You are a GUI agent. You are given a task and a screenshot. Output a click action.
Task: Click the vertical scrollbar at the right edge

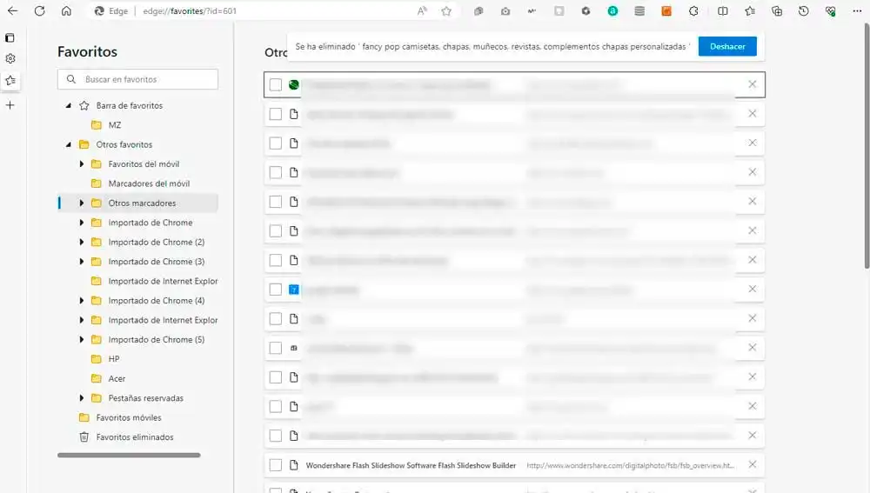[x=867, y=147]
